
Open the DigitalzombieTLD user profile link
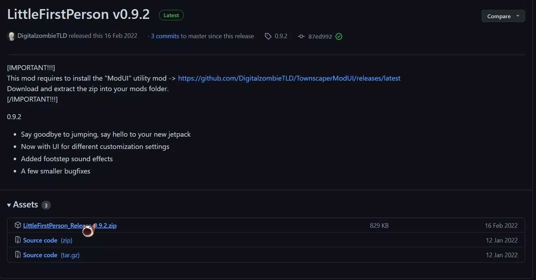click(42, 36)
